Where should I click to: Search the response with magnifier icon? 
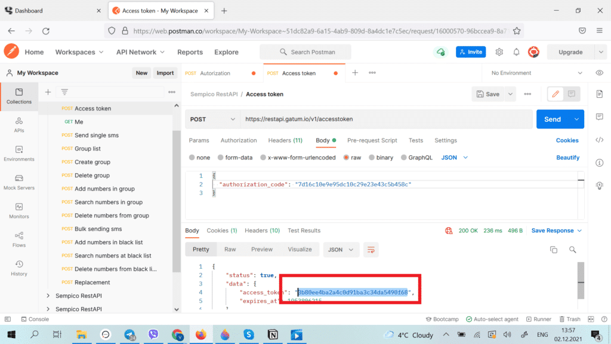[572, 250]
